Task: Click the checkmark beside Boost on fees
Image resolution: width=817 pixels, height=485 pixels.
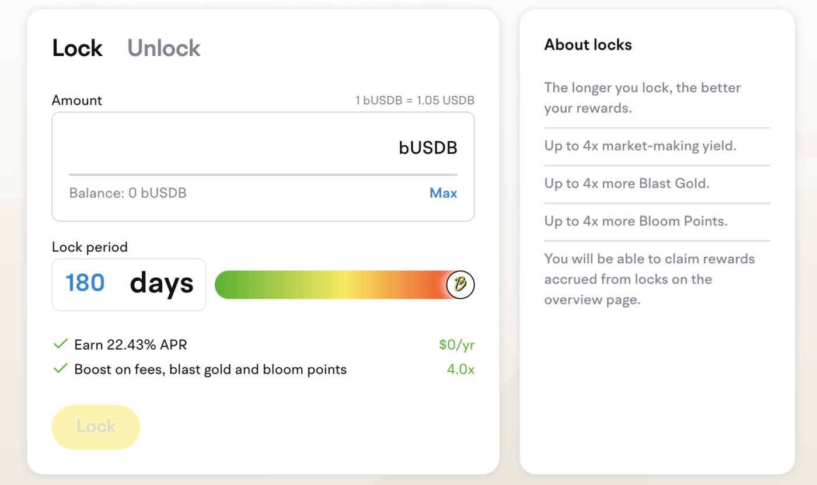Action: pyautogui.click(x=60, y=369)
